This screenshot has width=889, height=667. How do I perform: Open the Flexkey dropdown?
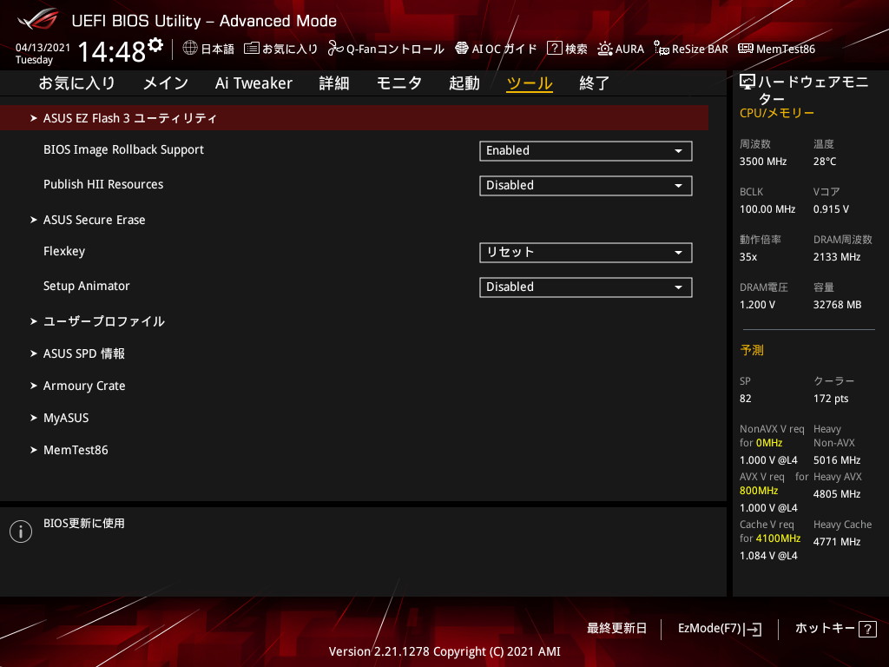586,253
